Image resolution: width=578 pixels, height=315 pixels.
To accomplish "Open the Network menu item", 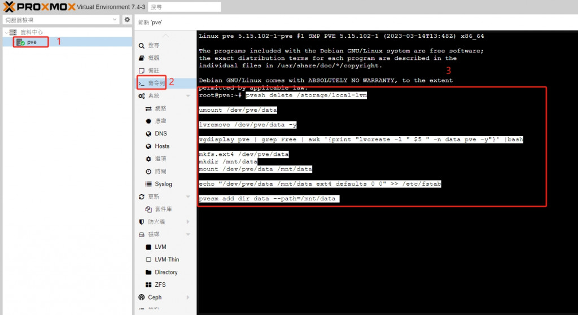I will [x=160, y=108].
